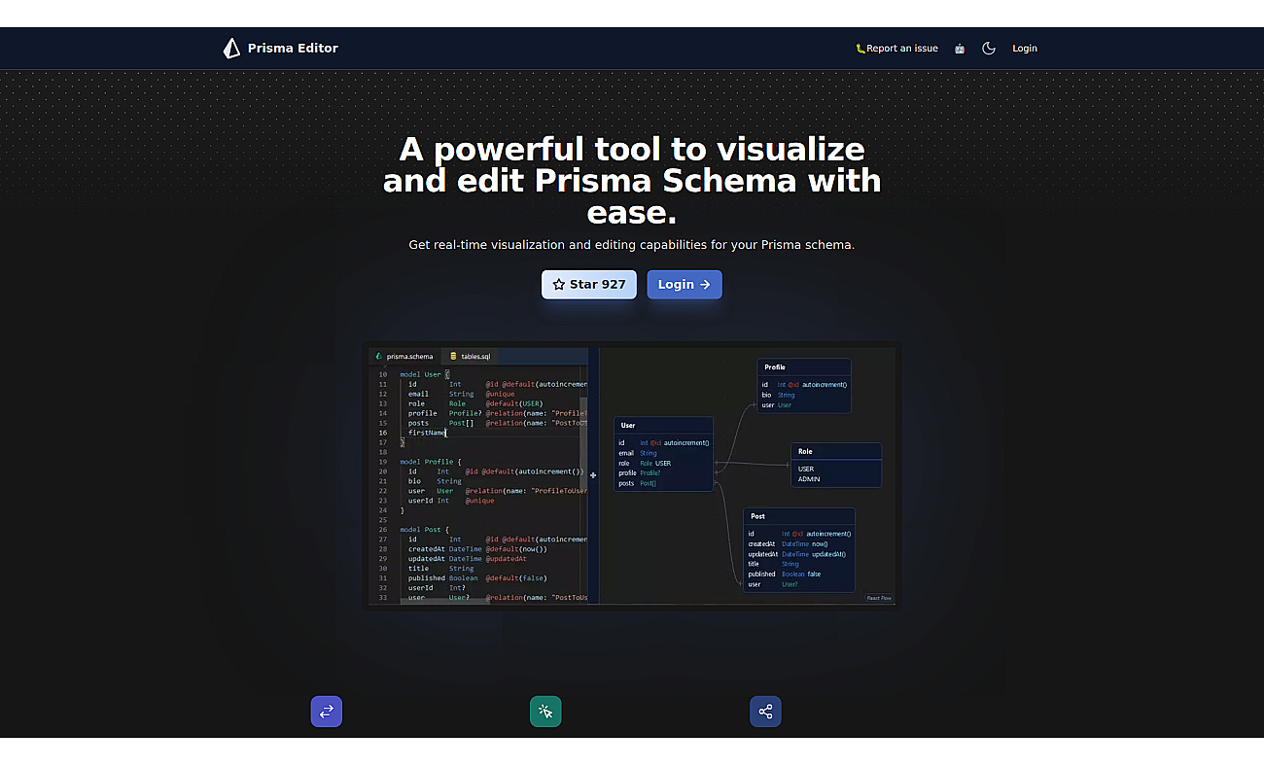Screen dimensions: 1264x766
Task: Click the blue share-nodes feature icon
Action: click(765, 712)
